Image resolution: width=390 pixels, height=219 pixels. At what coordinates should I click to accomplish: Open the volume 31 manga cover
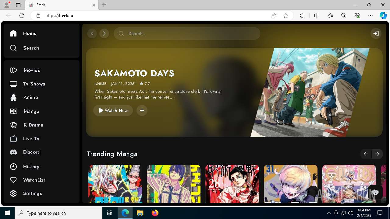[x=291, y=184]
